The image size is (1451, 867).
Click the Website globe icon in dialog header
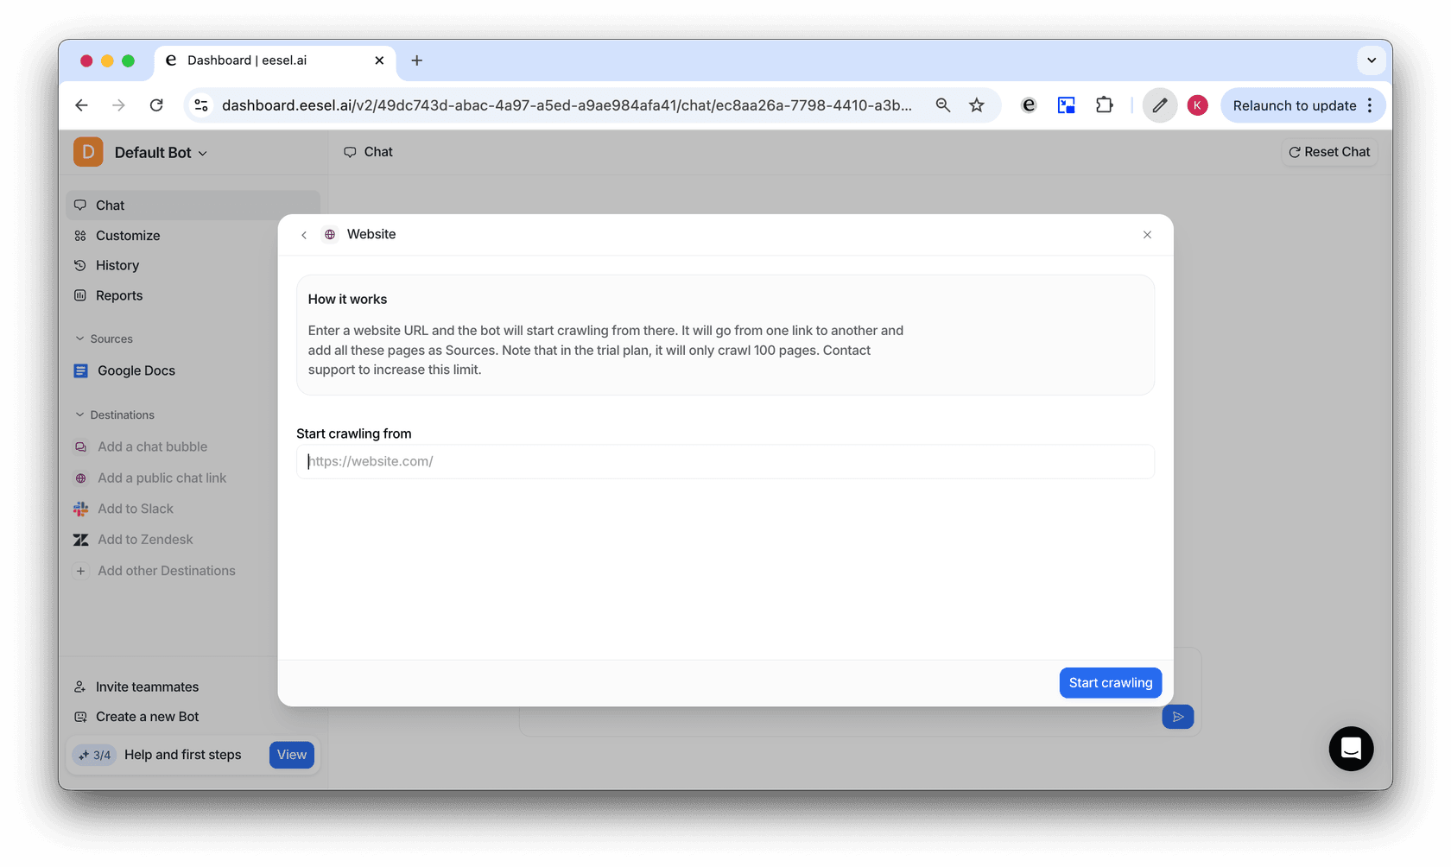pos(330,234)
